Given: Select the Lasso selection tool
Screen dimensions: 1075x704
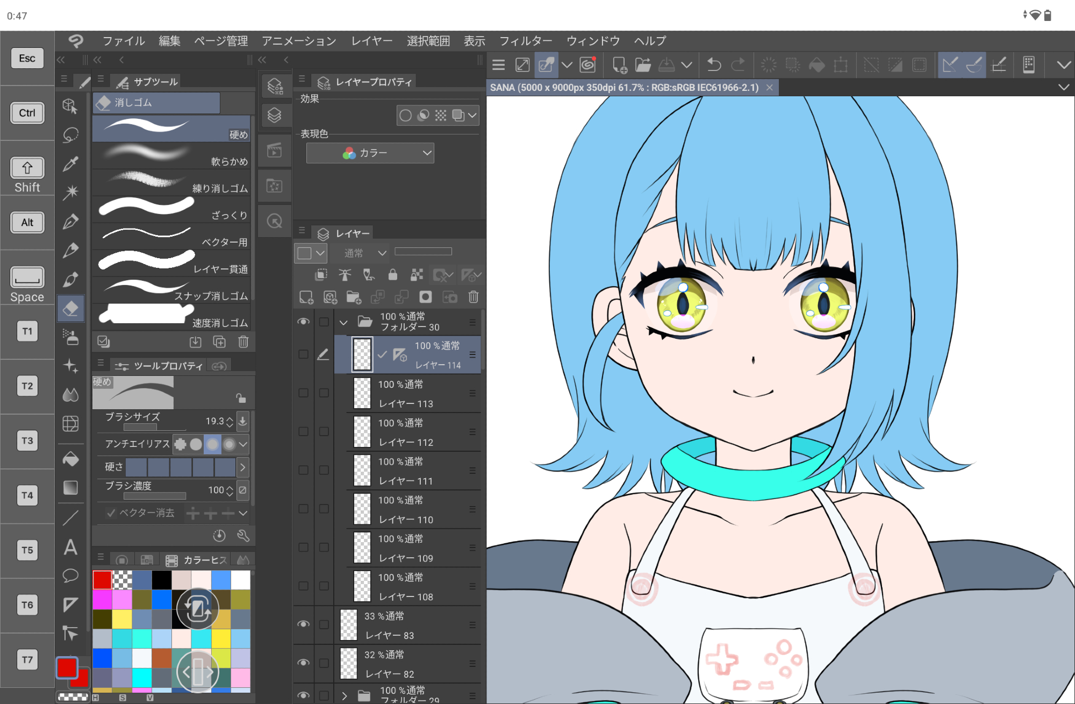Looking at the screenshot, I should [x=70, y=134].
